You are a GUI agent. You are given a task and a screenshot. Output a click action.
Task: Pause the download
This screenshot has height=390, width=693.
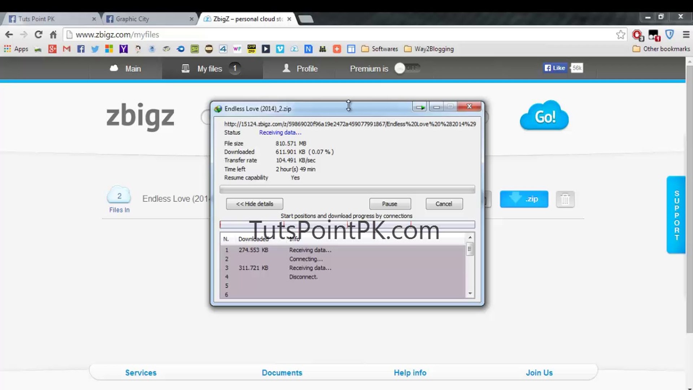390,204
